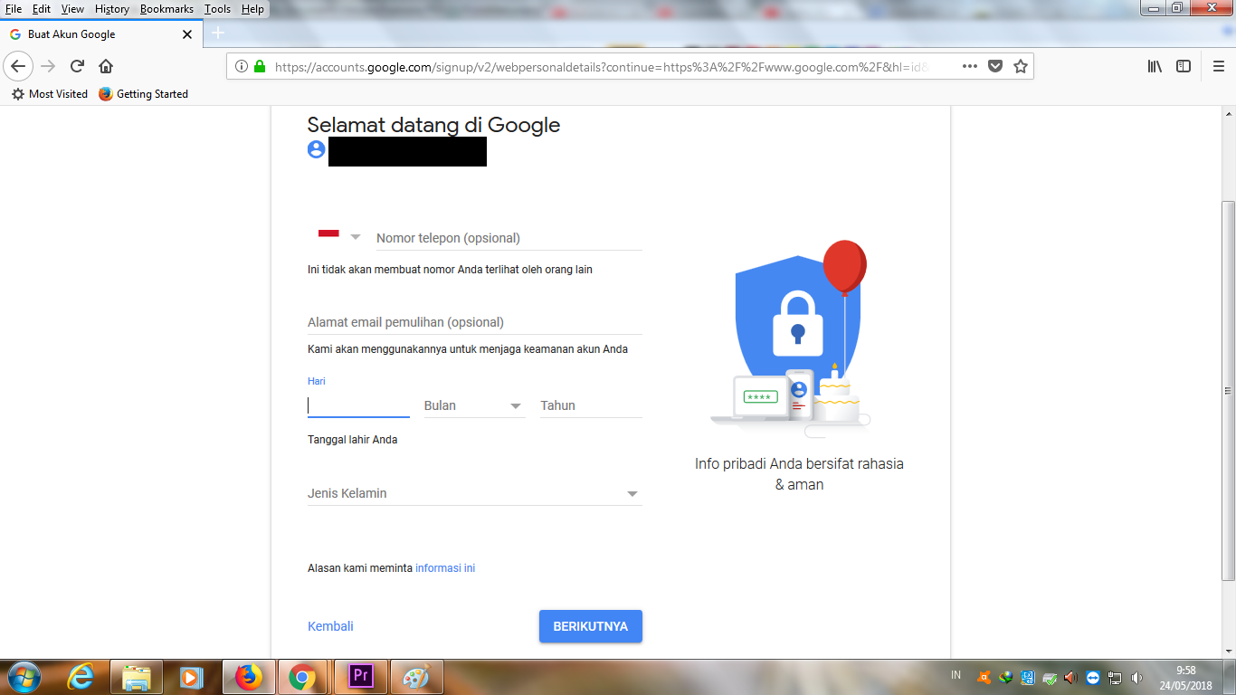Click the Show desktop strip
This screenshot has height=695, width=1236.
tap(1230, 678)
